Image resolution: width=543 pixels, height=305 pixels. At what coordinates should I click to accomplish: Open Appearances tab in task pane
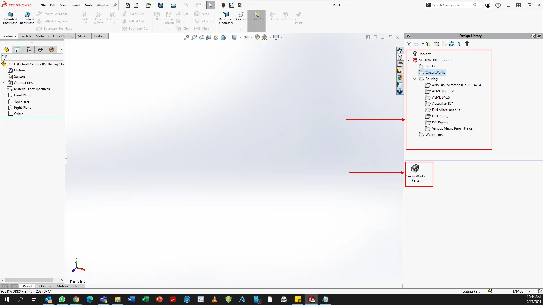[x=400, y=78]
